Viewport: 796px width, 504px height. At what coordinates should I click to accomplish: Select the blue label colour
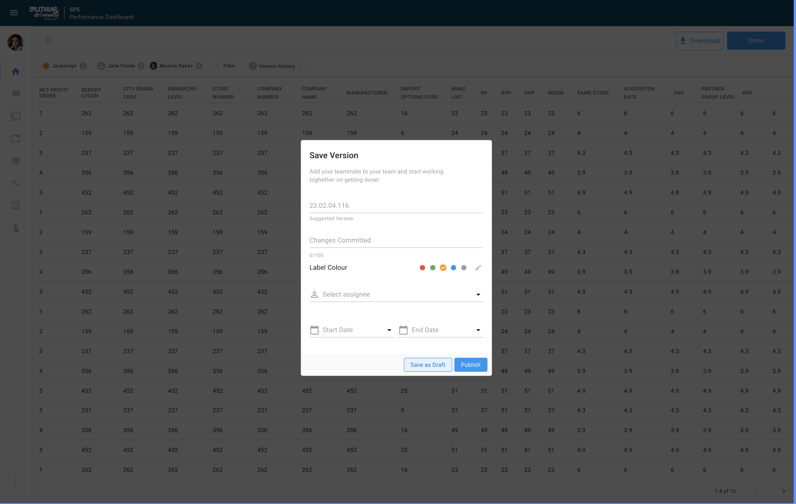click(x=453, y=268)
